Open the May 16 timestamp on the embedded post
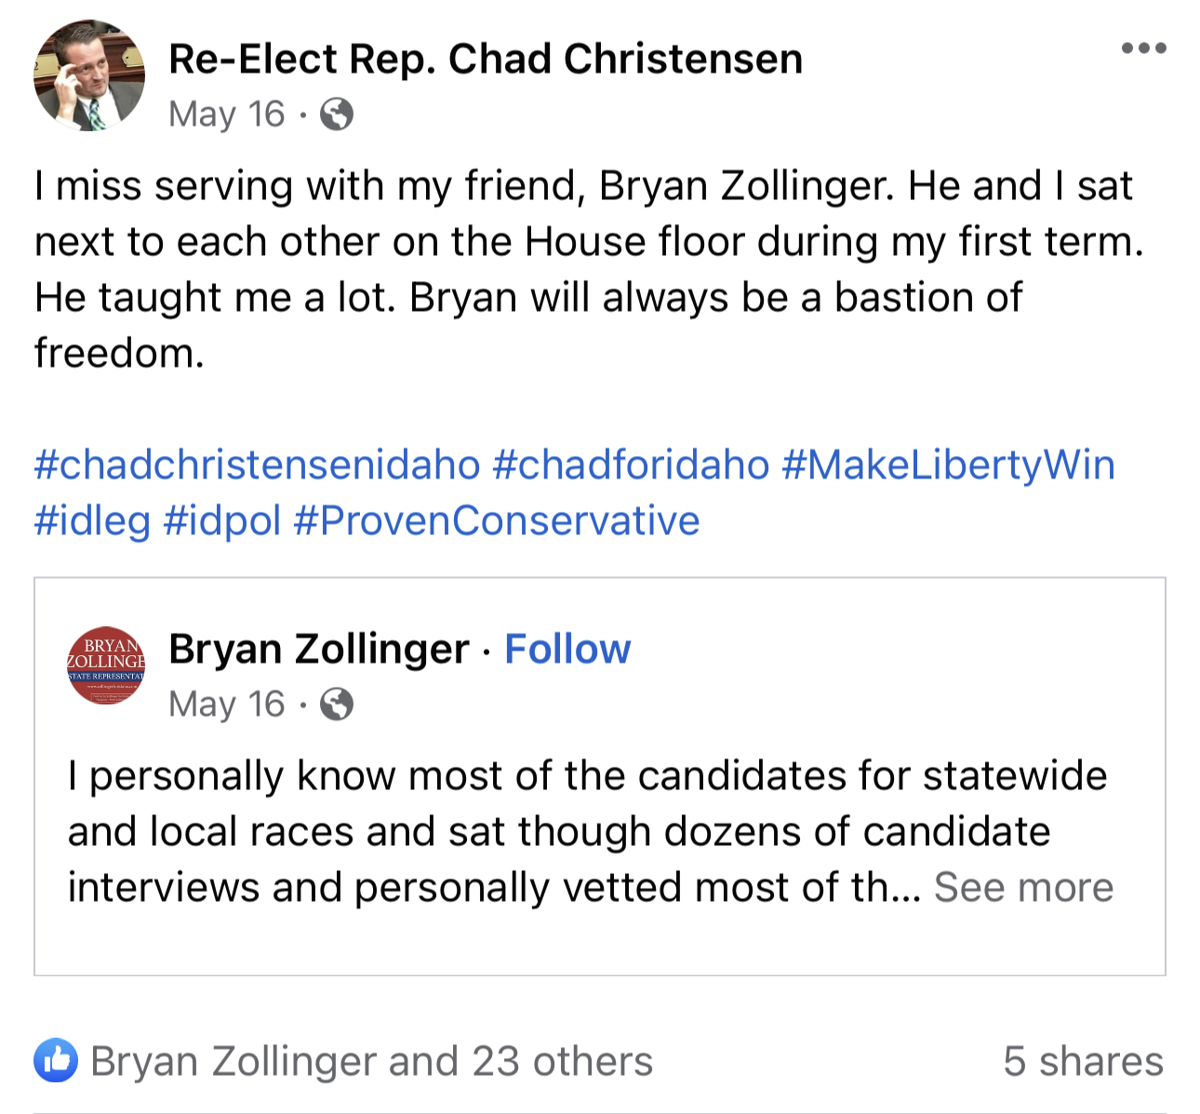The image size is (1200, 1114). 226,705
